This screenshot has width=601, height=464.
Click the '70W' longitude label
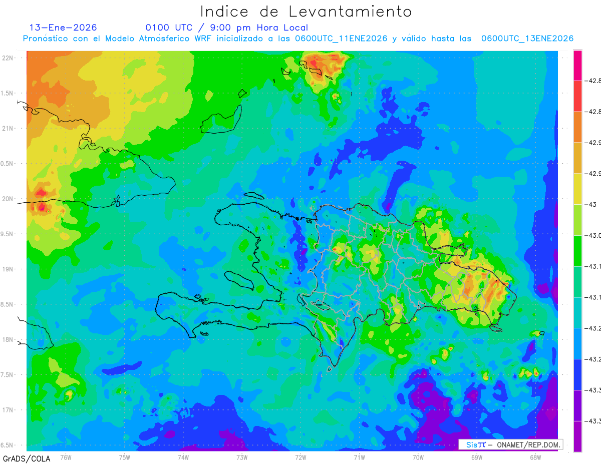coord(418,457)
